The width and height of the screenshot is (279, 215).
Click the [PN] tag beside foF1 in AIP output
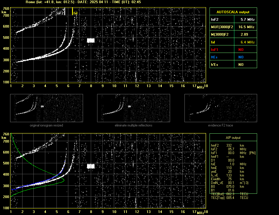252,153
